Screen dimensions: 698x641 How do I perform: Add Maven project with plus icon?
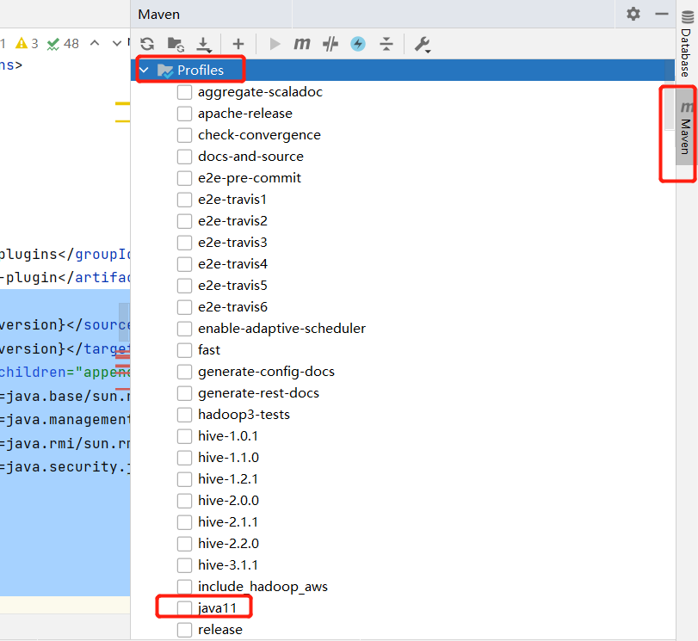point(238,44)
